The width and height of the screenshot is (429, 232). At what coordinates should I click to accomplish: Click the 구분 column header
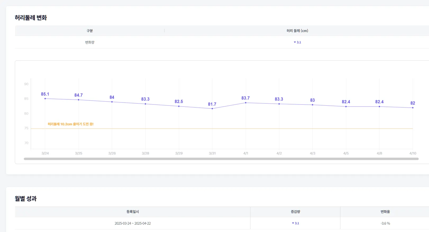click(x=90, y=31)
